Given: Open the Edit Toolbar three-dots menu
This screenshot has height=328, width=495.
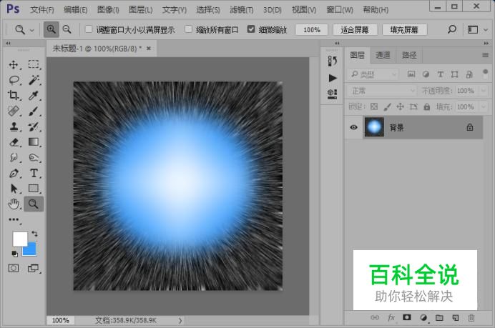Looking at the screenshot, I should point(14,219).
